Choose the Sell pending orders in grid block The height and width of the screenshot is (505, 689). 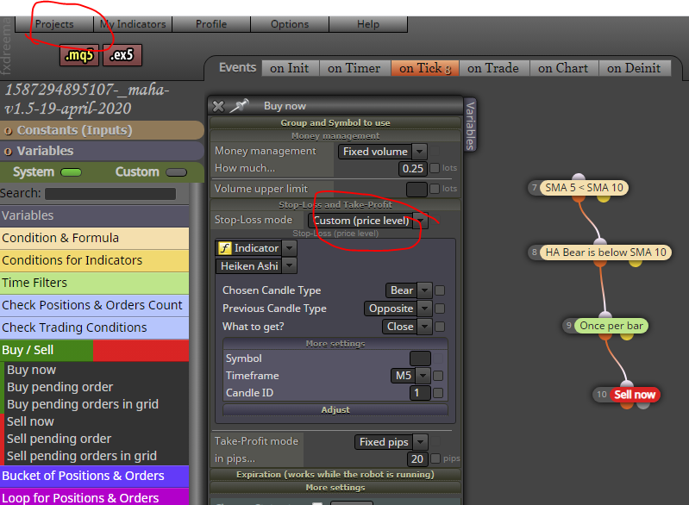point(82,456)
